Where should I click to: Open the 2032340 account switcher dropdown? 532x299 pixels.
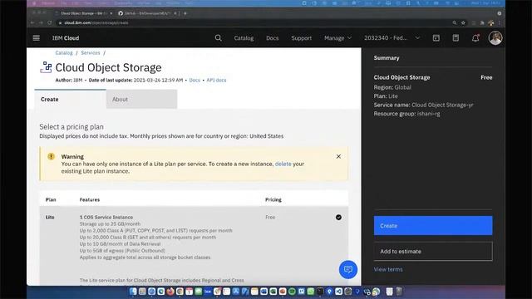coord(392,38)
